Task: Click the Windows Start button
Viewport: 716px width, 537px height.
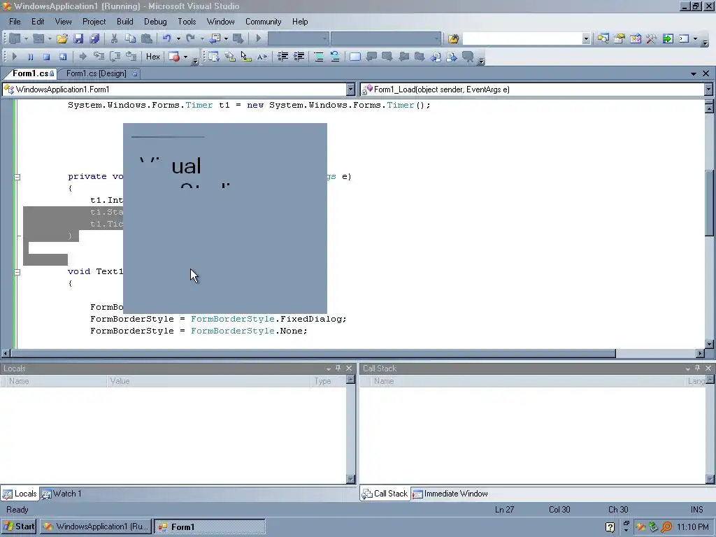Action: 19,527
